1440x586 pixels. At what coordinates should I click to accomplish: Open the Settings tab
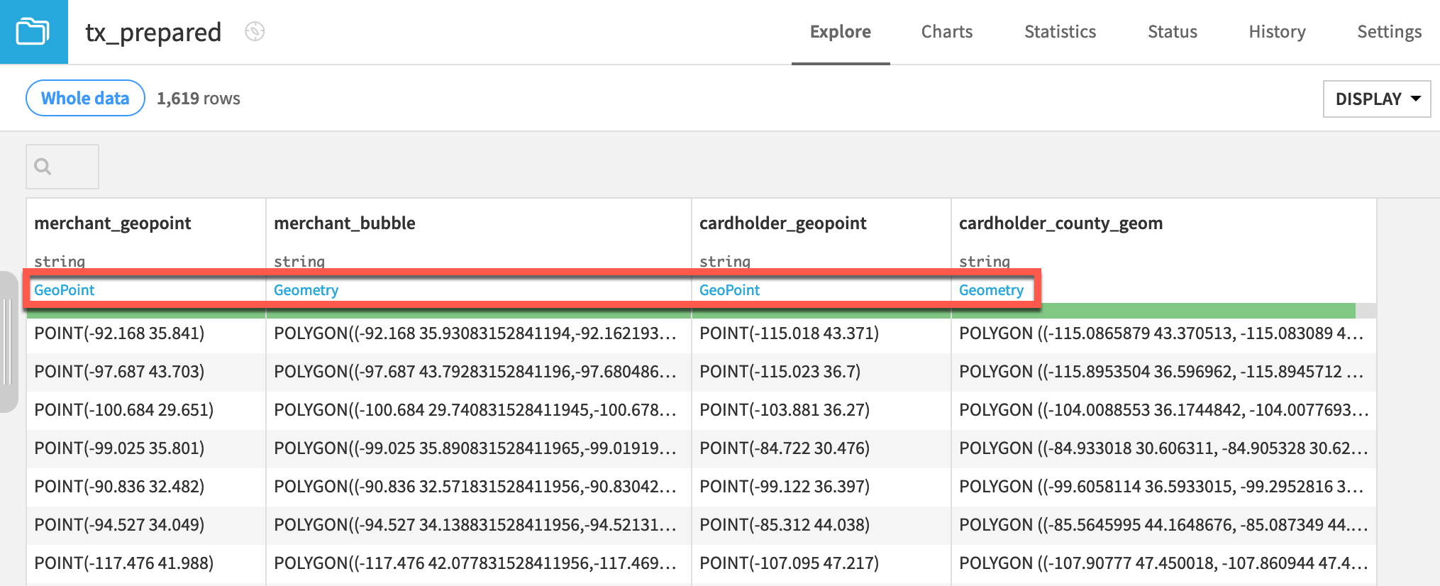(1390, 32)
